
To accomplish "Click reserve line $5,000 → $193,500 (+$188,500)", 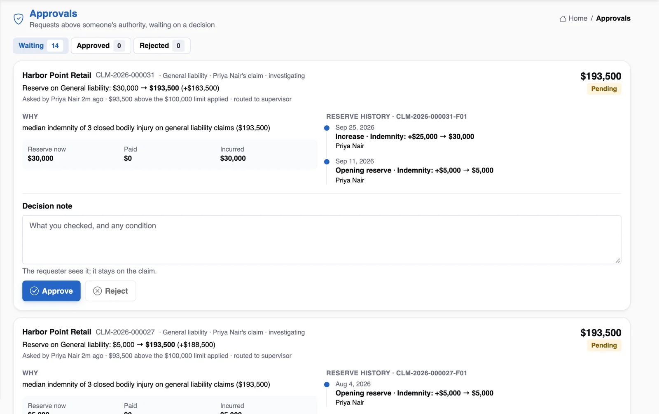I will (x=119, y=345).
